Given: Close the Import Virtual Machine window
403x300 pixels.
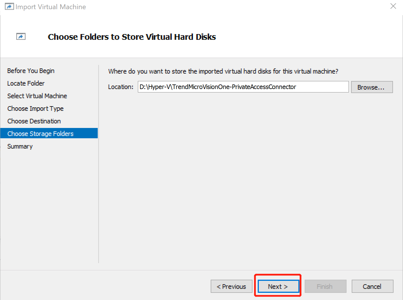Looking at the screenshot, I should tap(393, 6).
